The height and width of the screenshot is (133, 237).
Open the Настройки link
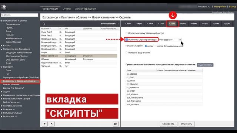tap(220, 7)
